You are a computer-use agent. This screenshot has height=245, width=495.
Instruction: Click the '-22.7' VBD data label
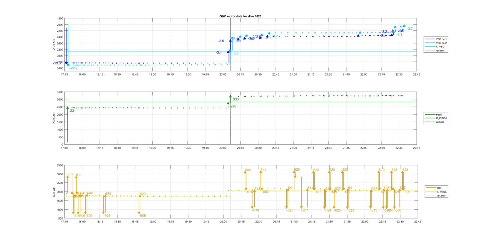[74, 68]
